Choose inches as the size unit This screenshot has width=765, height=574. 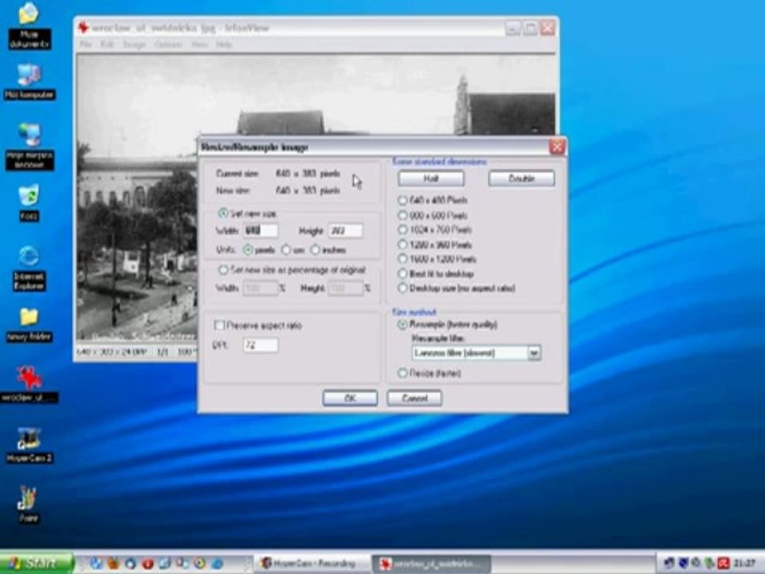[316, 250]
